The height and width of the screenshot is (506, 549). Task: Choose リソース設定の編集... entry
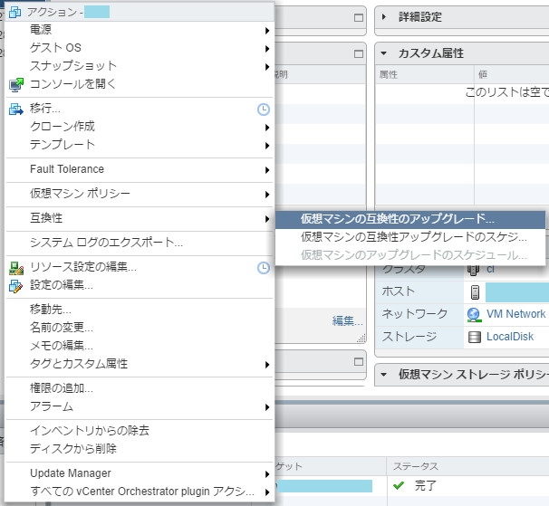tap(140, 267)
